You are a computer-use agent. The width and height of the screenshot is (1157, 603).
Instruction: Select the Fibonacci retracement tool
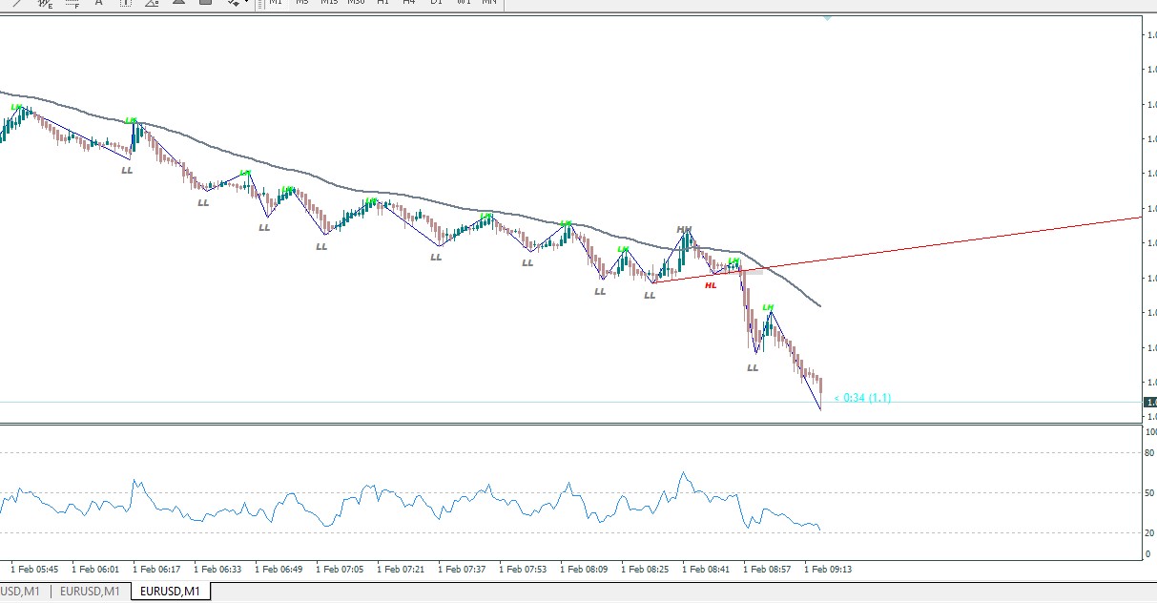click(72, 3)
